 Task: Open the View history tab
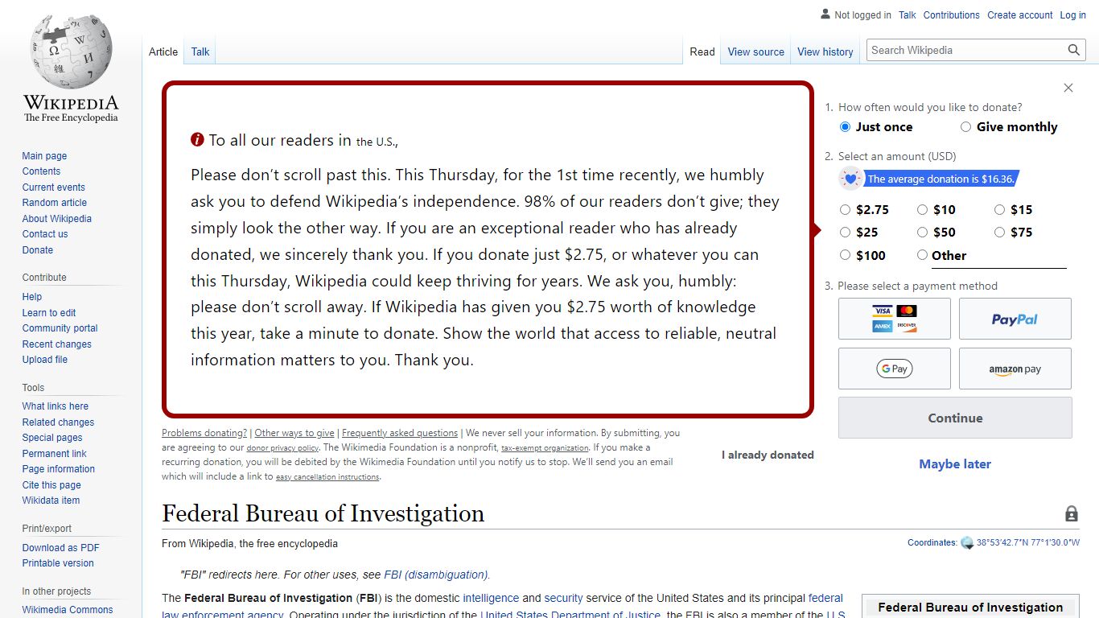pyautogui.click(x=825, y=51)
